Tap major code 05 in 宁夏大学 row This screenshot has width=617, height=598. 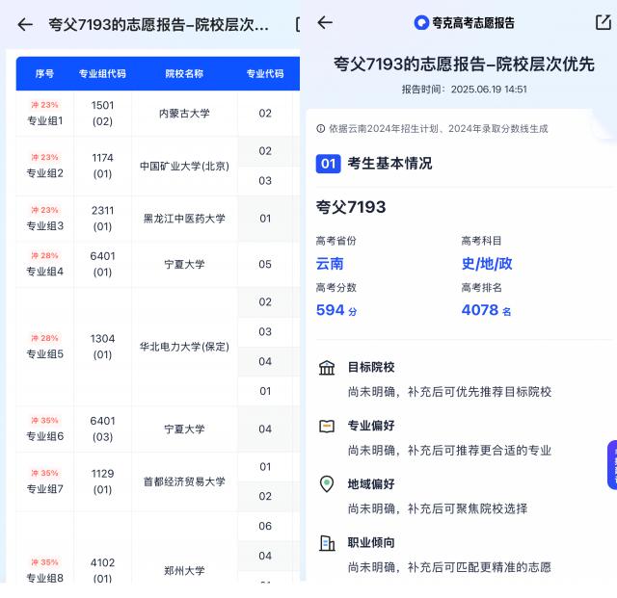click(x=265, y=264)
